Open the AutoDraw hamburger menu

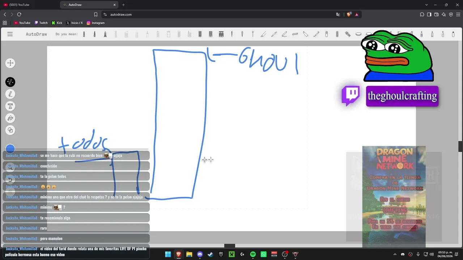tap(10, 34)
